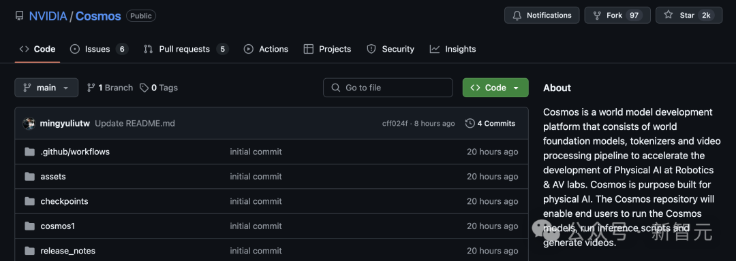The height and width of the screenshot is (261, 736).
Task: Fork the Cosmos repository
Action: (617, 16)
